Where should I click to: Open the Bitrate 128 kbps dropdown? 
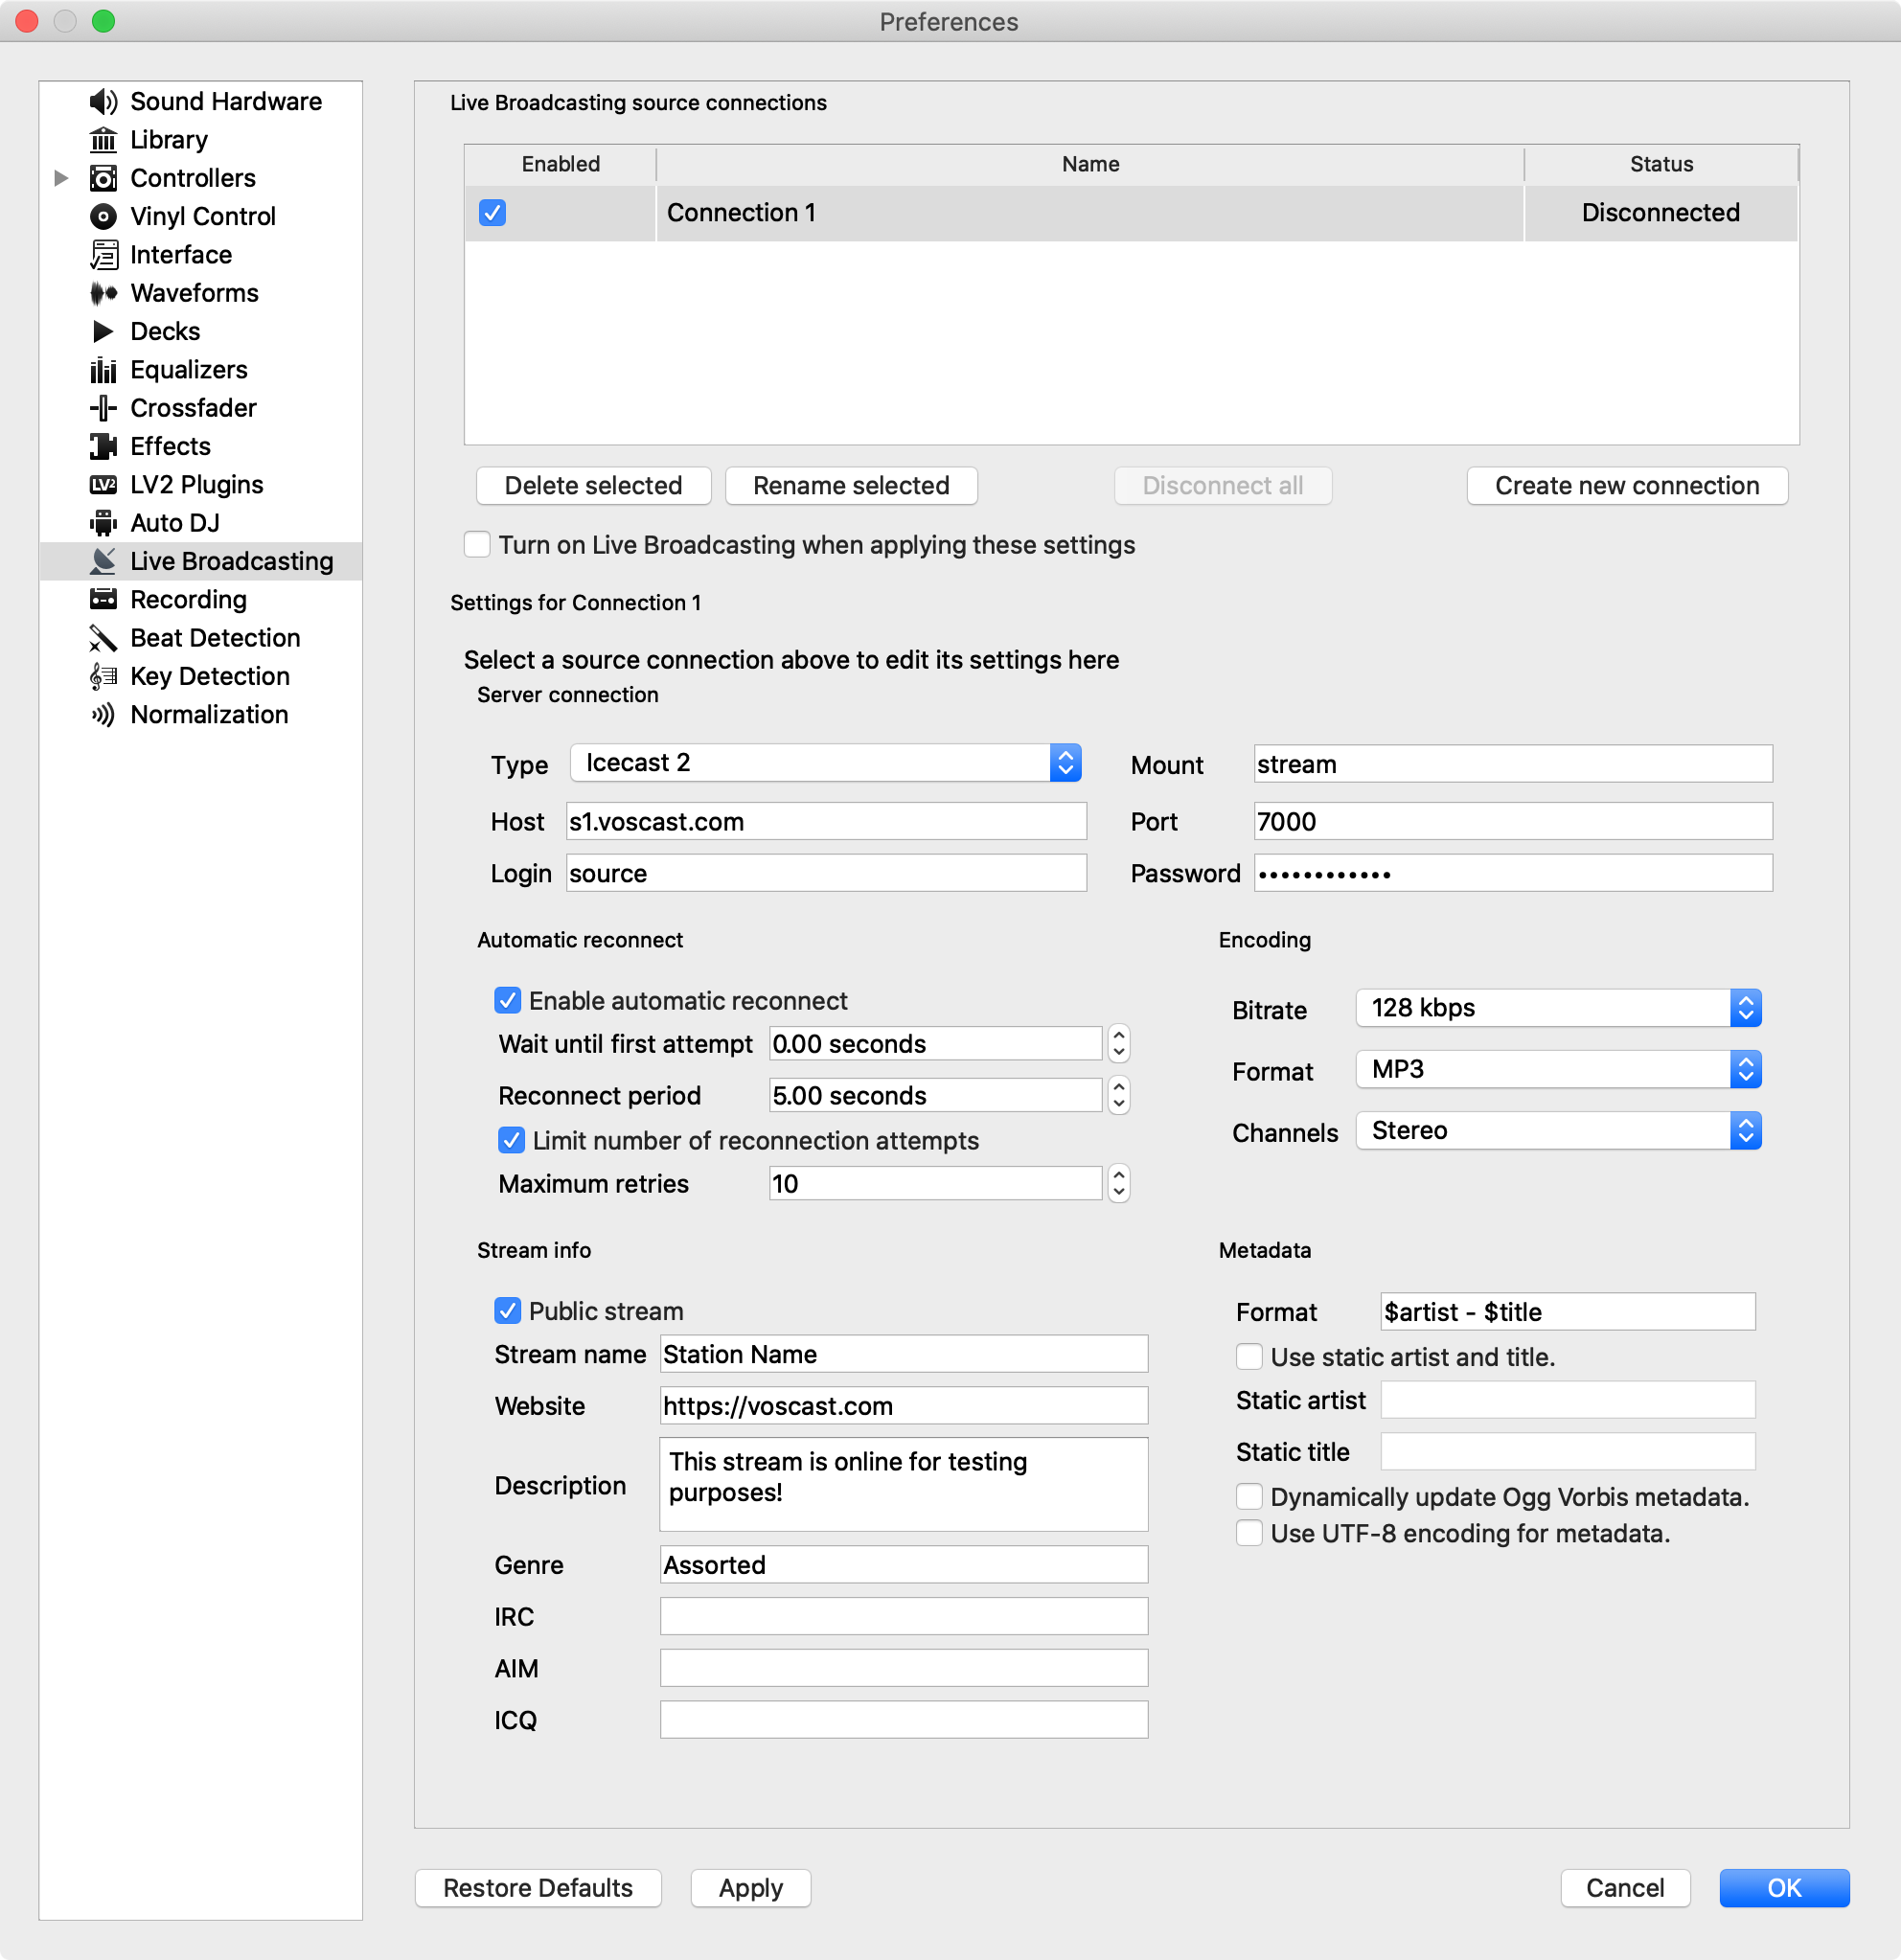1558,1008
